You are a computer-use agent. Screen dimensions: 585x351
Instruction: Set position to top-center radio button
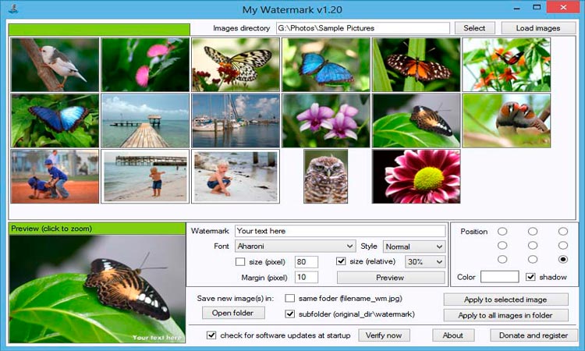(x=533, y=232)
